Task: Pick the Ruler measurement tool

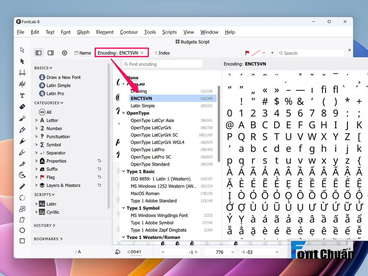Action: [22, 187]
